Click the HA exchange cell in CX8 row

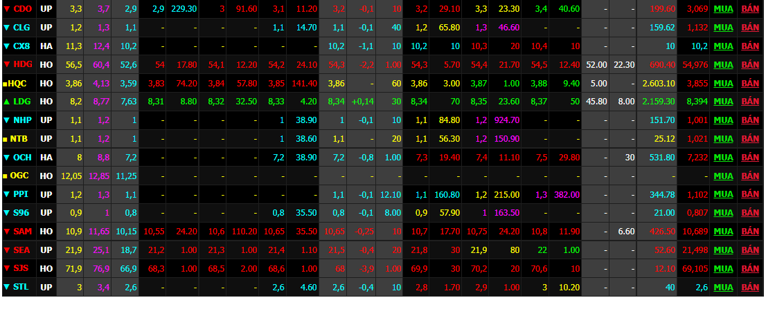coord(46,46)
